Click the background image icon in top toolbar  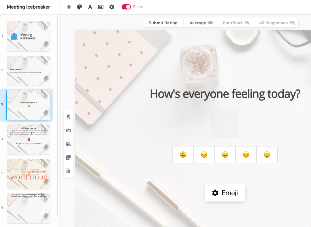(101, 7)
